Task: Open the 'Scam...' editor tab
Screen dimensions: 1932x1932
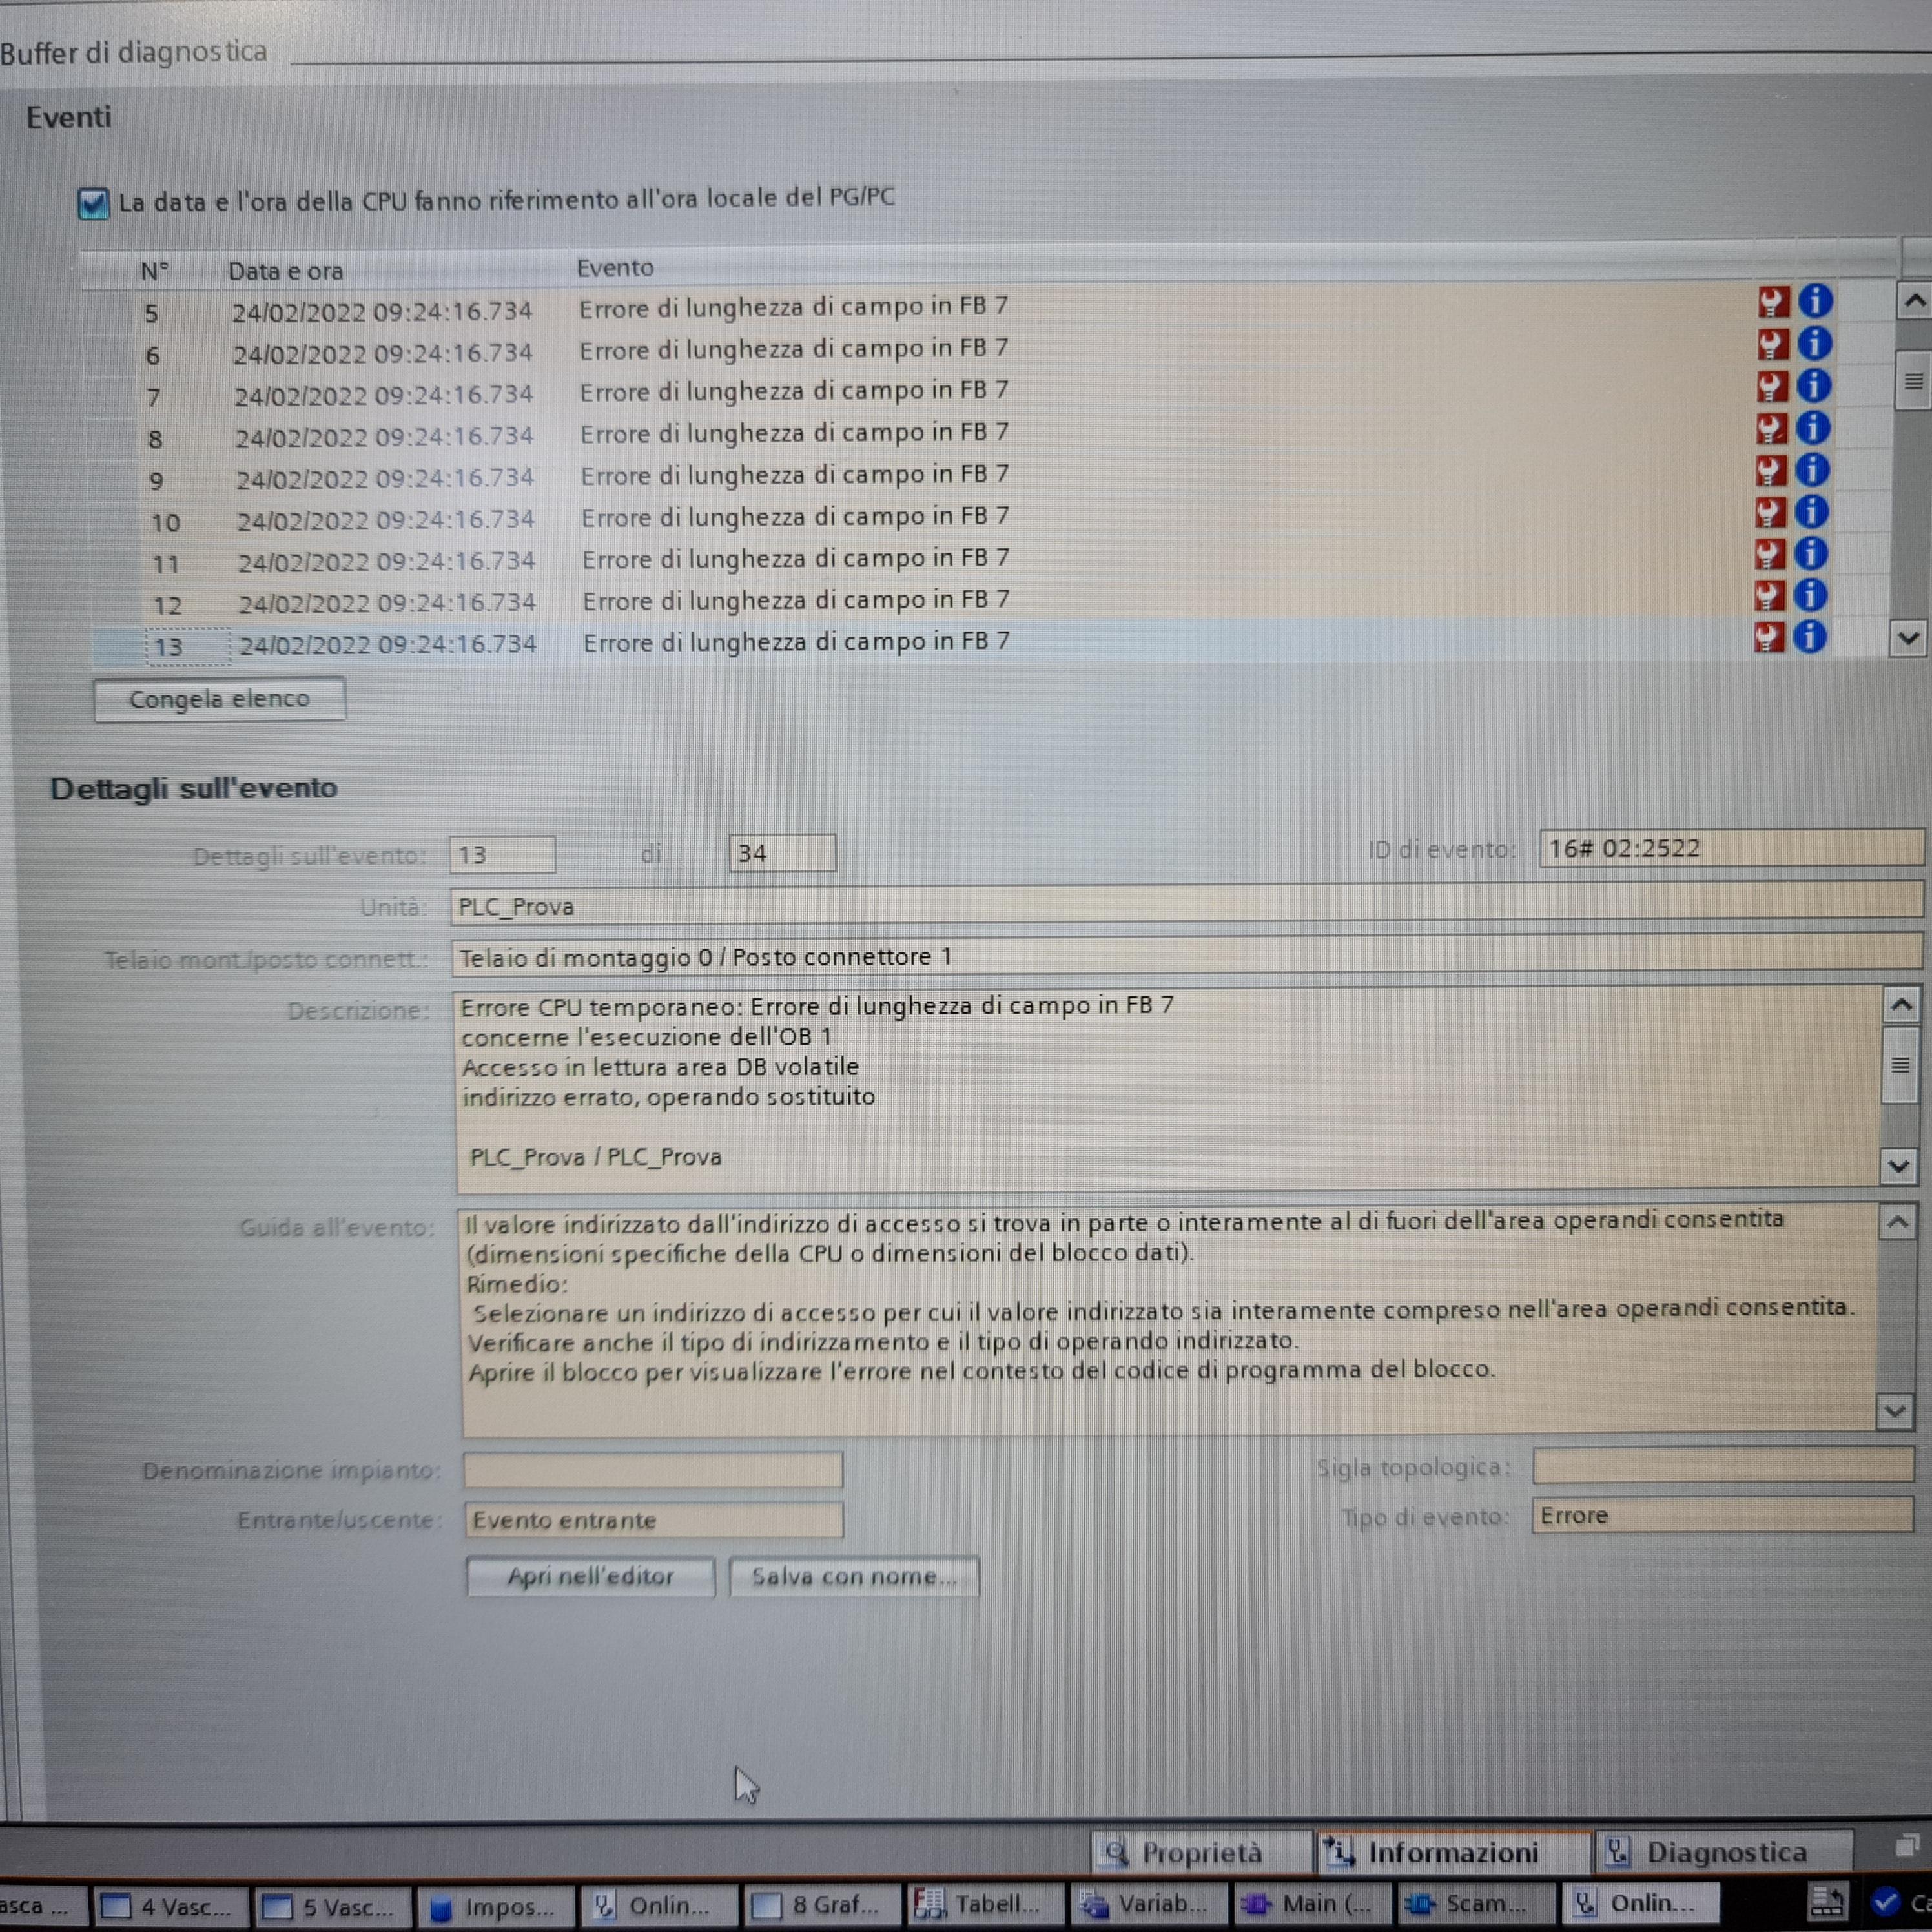Action: (1476, 1903)
